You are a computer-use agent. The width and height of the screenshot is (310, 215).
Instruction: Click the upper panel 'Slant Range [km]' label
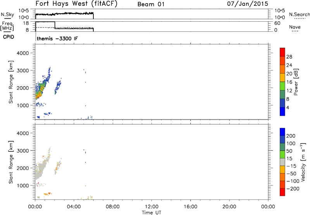(x=11, y=82)
